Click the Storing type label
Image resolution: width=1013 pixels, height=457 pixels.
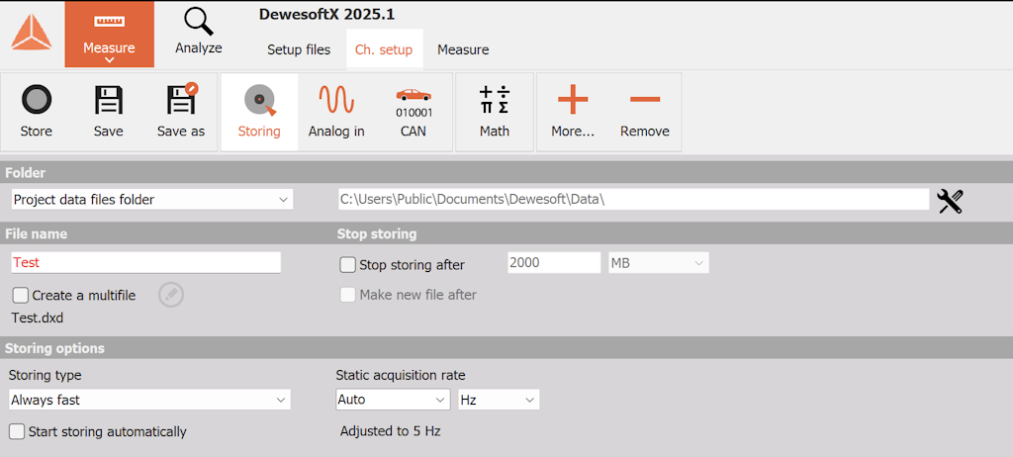(x=46, y=375)
